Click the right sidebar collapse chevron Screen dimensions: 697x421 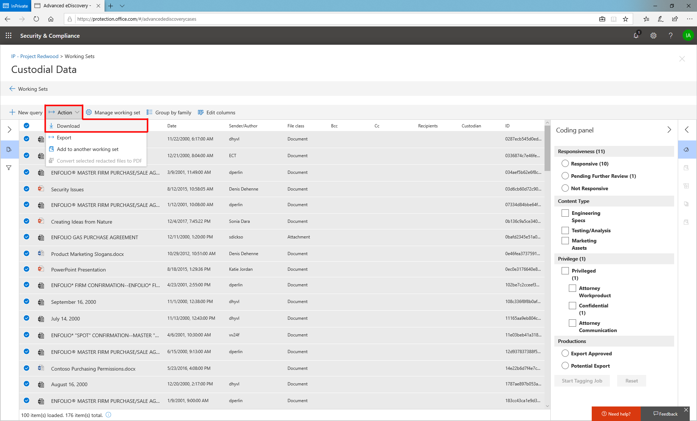click(x=686, y=130)
